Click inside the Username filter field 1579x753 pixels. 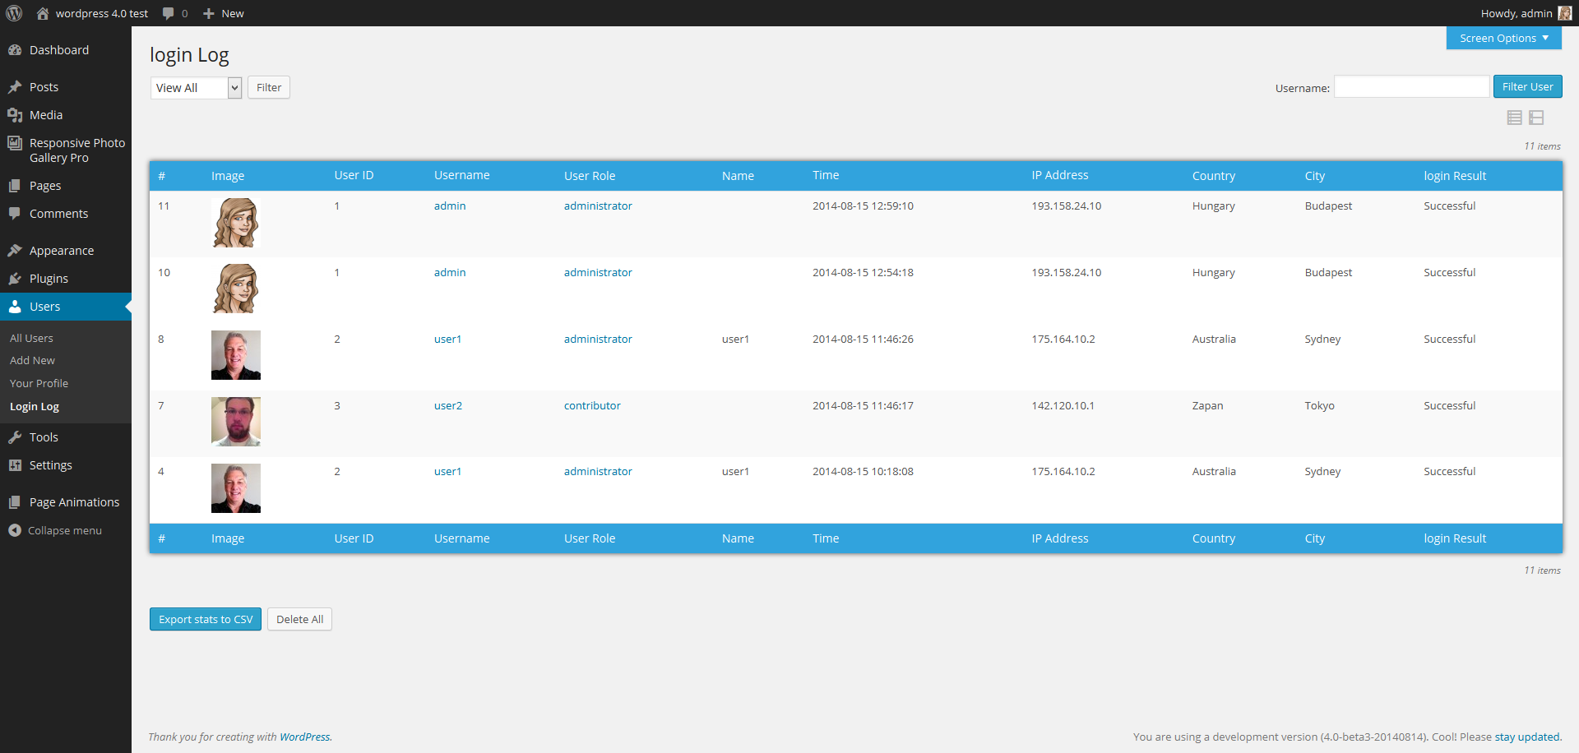point(1411,86)
